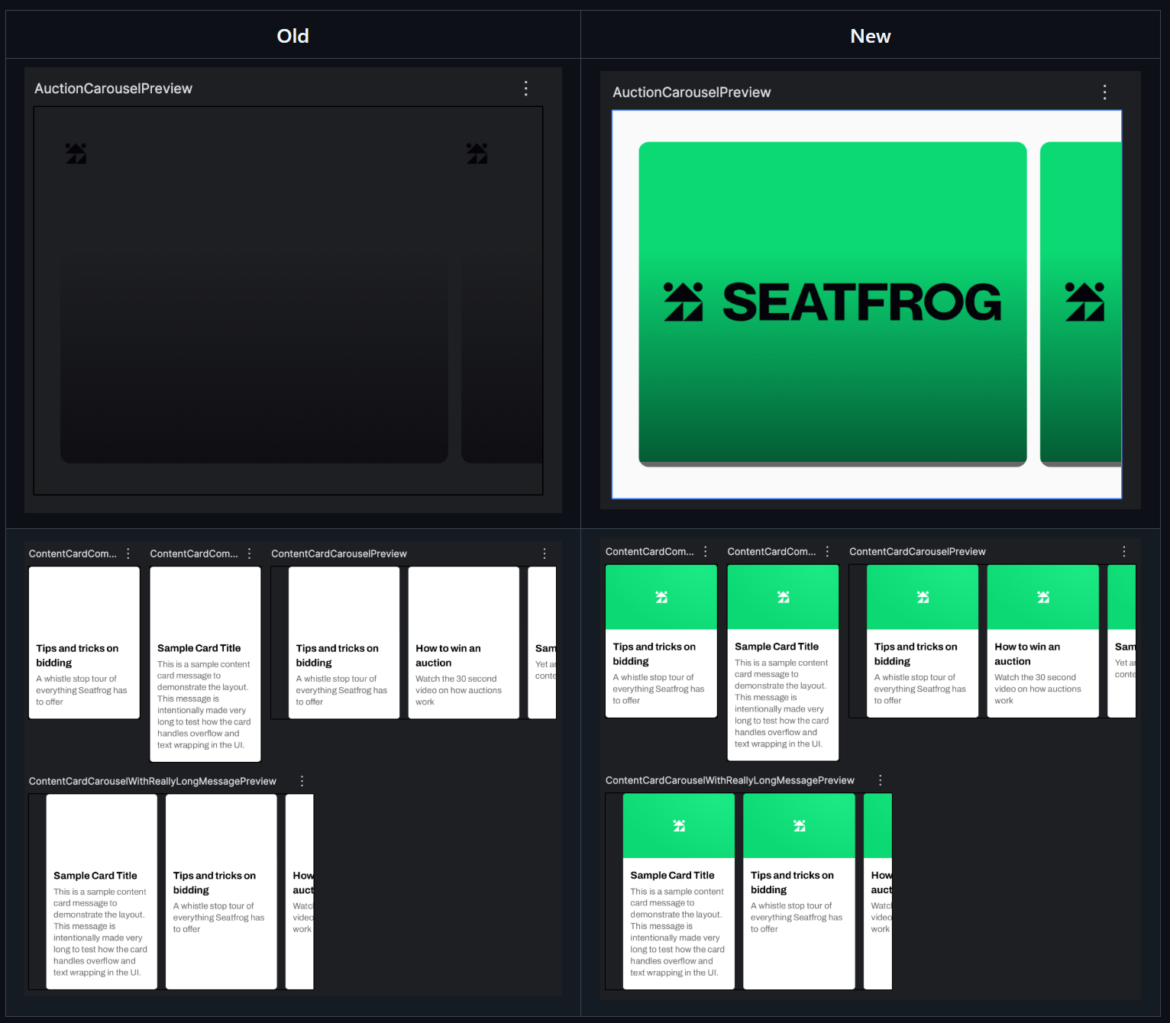The height and width of the screenshot is (1023, 1170).
Task: Click the dark auction card in Old preview
Action: pyautogui.click(x=254, y=359)
